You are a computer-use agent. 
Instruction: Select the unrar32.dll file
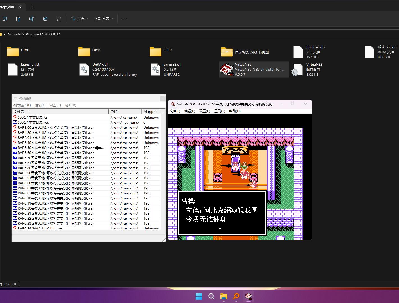(x=166, y=70)
